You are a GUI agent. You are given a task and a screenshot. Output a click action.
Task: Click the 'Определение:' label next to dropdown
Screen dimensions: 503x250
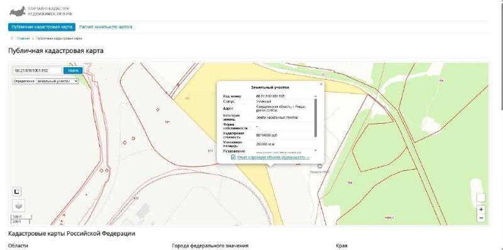(24, 82)
